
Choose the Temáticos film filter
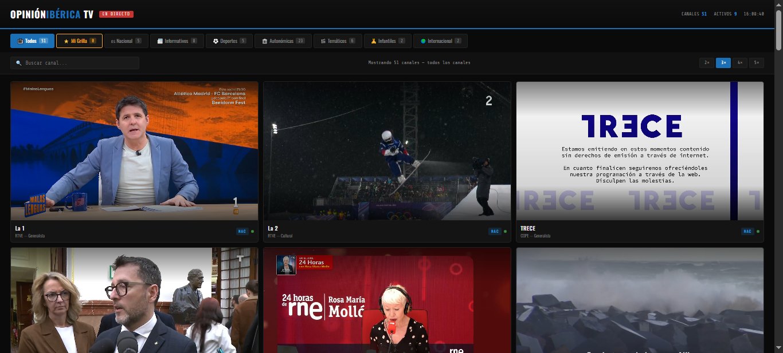point(338,41)
